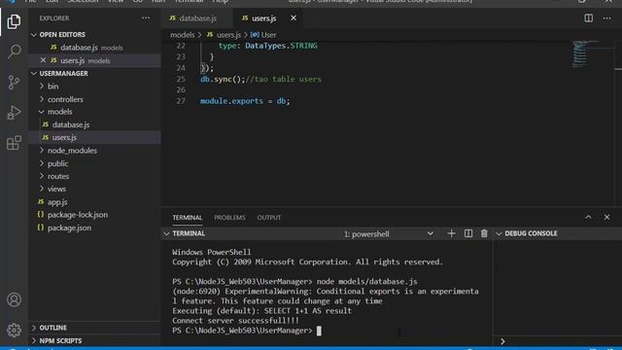Click the models breadcrumb
622x350 pixels.
tap(183, 35)
